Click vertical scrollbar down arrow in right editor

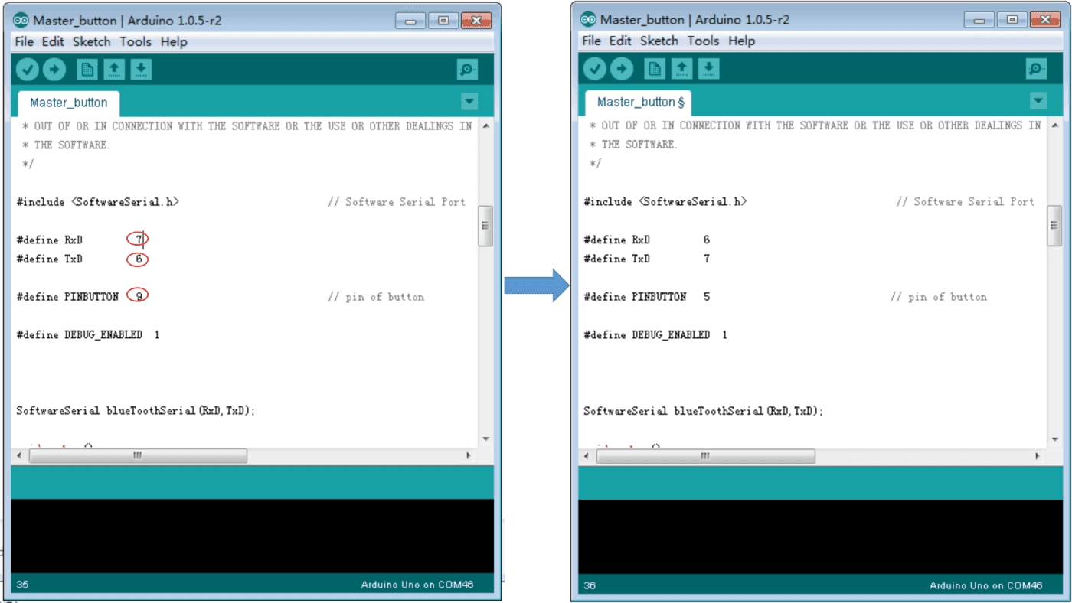[1054, 438]
